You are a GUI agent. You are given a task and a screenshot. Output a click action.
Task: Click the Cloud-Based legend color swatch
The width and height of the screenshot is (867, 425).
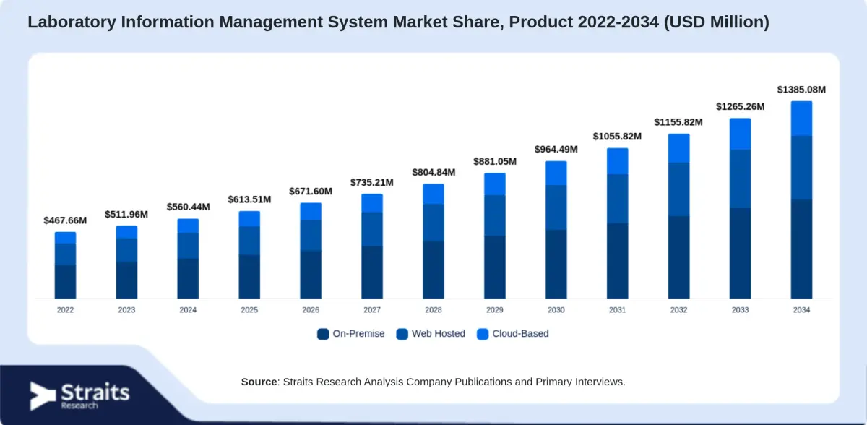click(x=482, y=334)
